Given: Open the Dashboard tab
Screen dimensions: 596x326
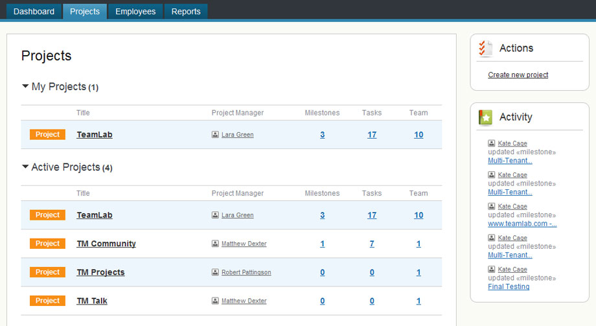Looking at the screenshot, I should tap(34, 12).
